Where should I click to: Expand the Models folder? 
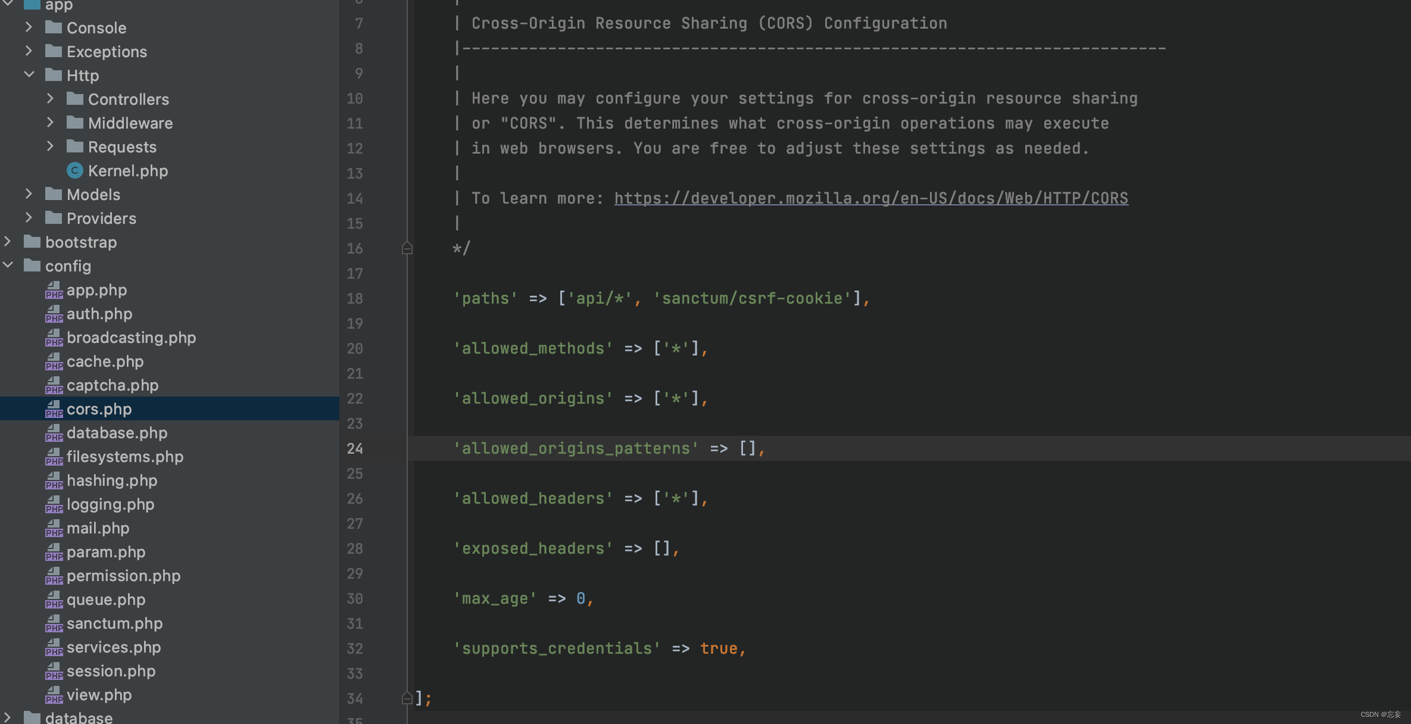click(29, 194)
